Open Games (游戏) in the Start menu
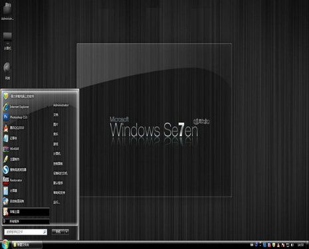Viewport: 309px width, 249px height. [x=56, y=144]
